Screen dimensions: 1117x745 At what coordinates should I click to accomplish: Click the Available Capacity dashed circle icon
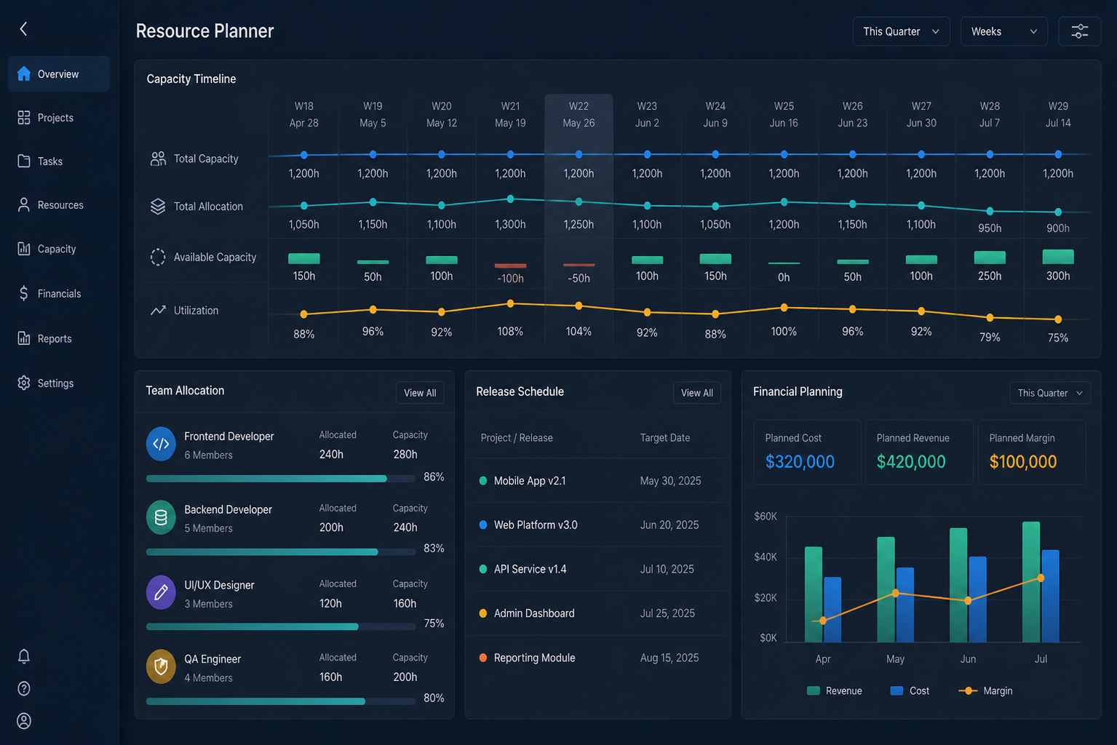pos(158,257)
